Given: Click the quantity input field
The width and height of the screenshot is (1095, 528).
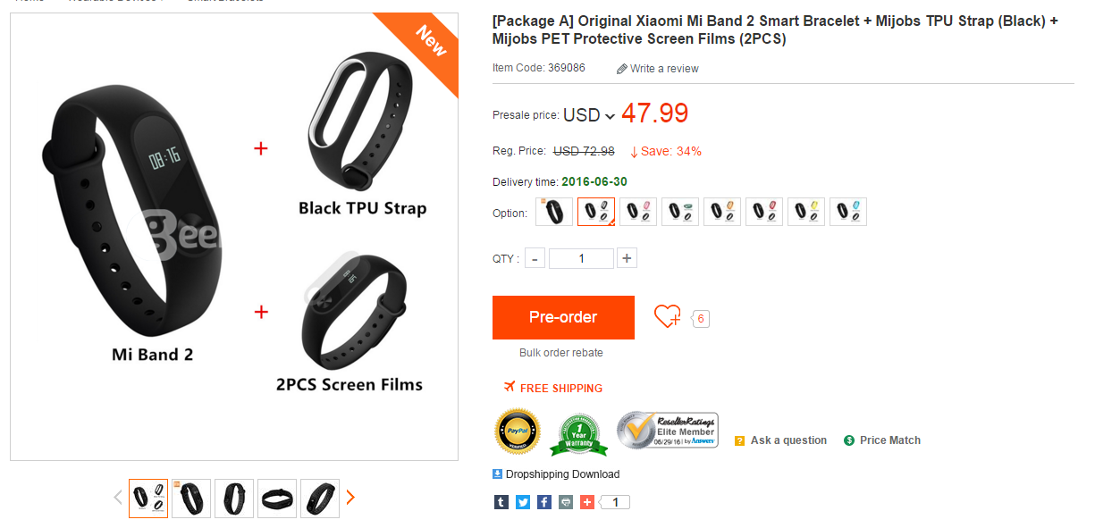Looking at the screenshot, I should pos(581,258).
